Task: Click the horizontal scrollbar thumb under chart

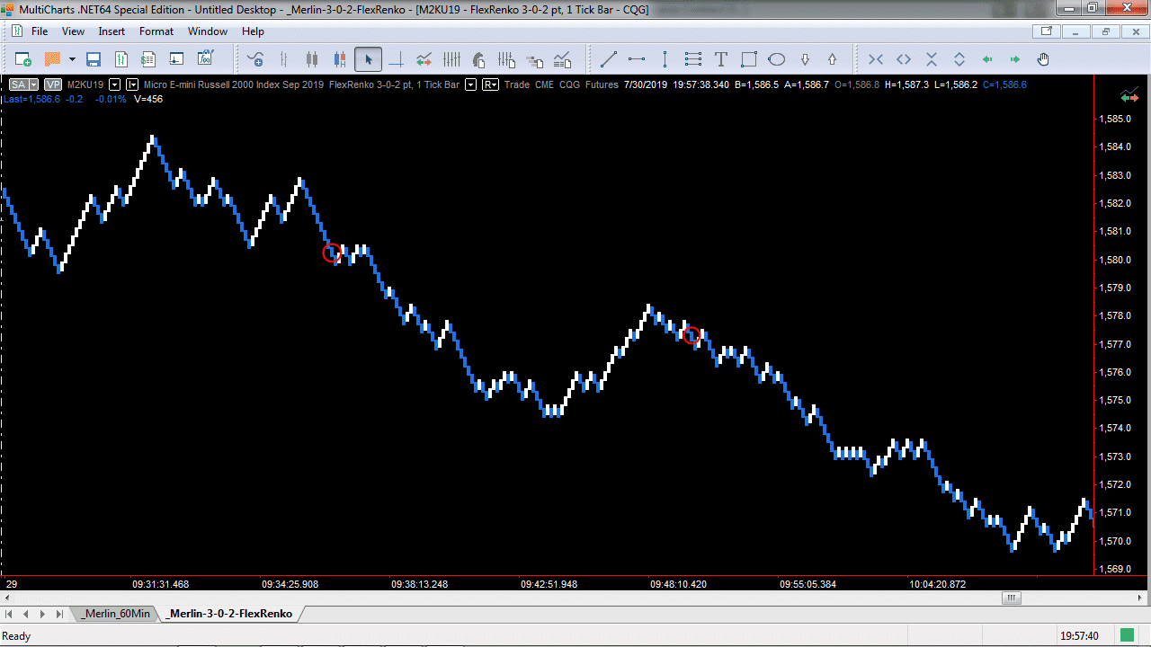Action: click(1012, 598)
